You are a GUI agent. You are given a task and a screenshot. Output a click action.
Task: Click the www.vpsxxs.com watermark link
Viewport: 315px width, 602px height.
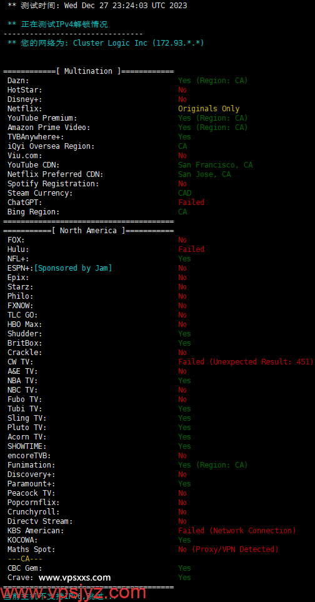(75, 578)
